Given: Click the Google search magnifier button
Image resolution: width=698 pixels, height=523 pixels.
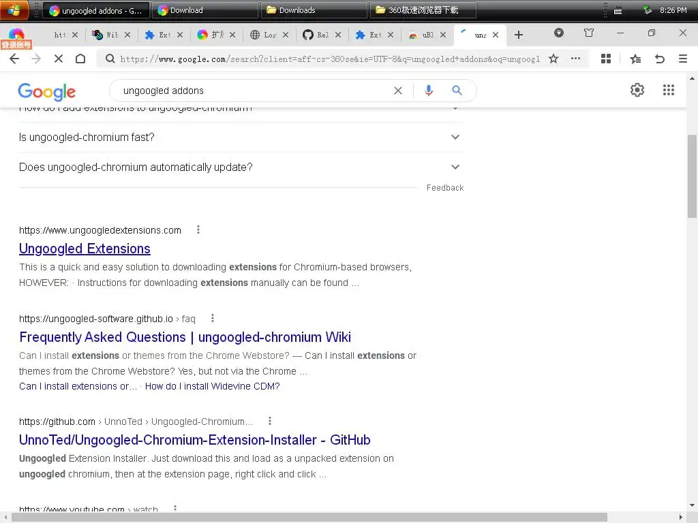Looking at the screenshot, I should [457, 91].
